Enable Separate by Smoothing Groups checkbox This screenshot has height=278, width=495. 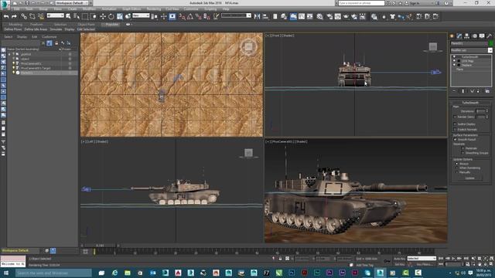pos(463,153)
